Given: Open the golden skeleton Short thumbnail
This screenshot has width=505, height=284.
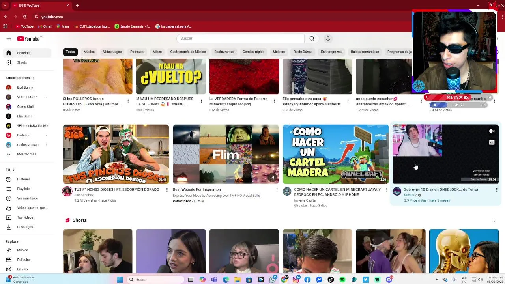Looking at the screenshot, I should click(464, 251).
